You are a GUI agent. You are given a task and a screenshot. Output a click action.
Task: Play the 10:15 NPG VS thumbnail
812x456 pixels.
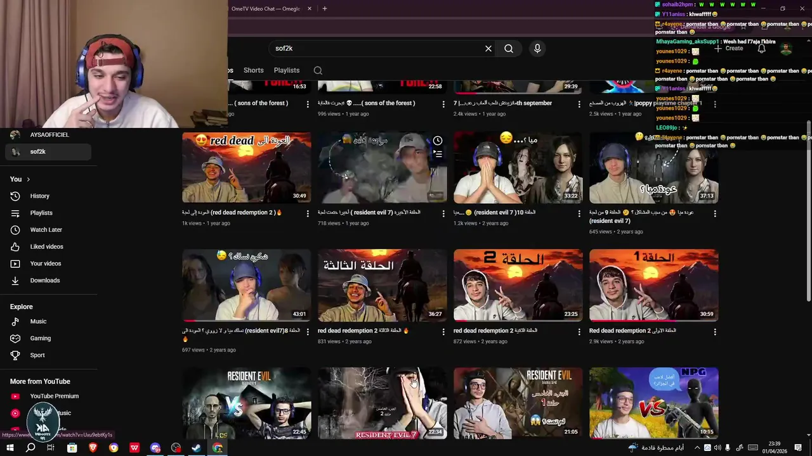point(654,403)
